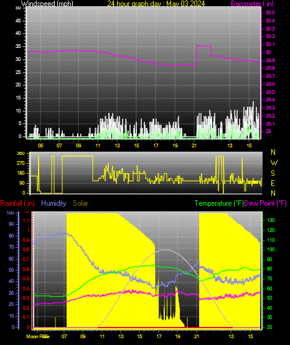The image size is (290, 345).
Task: Click the Humidity legend label
Action: [54, 203]
